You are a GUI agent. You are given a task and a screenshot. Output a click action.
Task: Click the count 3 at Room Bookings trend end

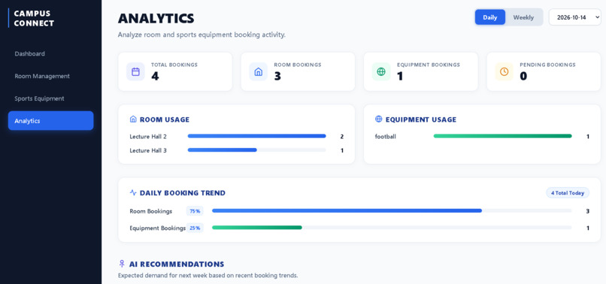[587, 211]
